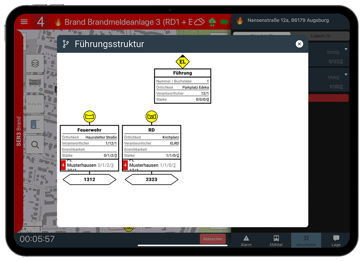Screen dimensions: 363x261
Task: Open the Alarm tab
Action: pos(246,240)
